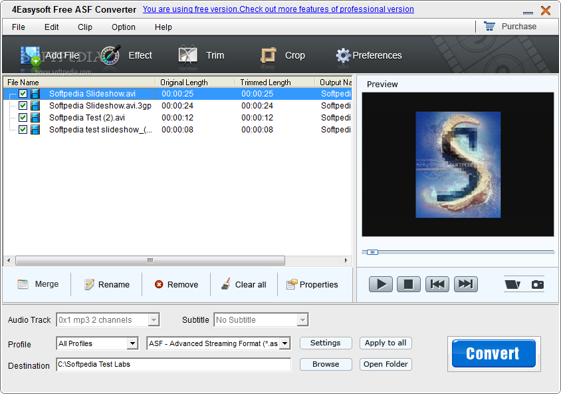
Task: Click trimmed length 00:00:24 cell
Action: click(257, 106)
